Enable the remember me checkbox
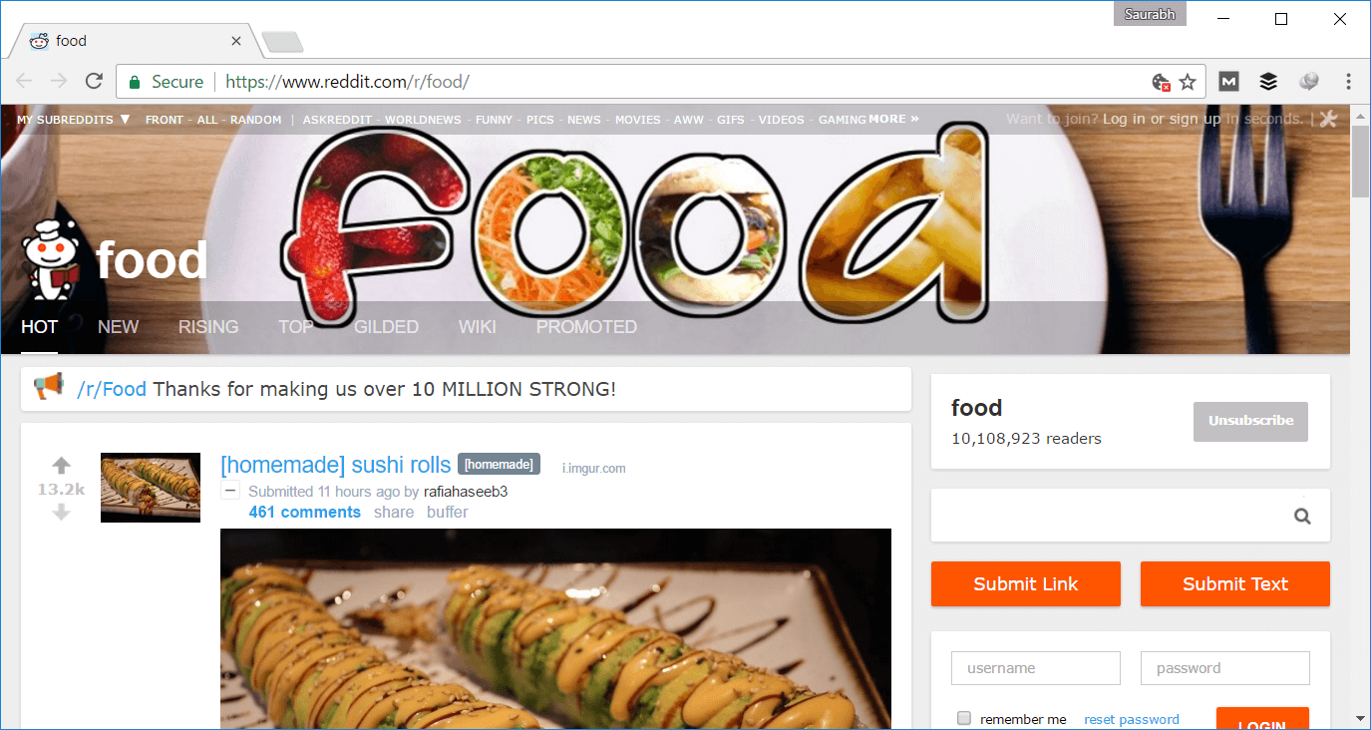 [964, 718]
